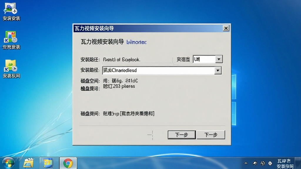Show hidden icons via the tray chevron
This screenshot has height=169, width=301.
coord(246,163)
